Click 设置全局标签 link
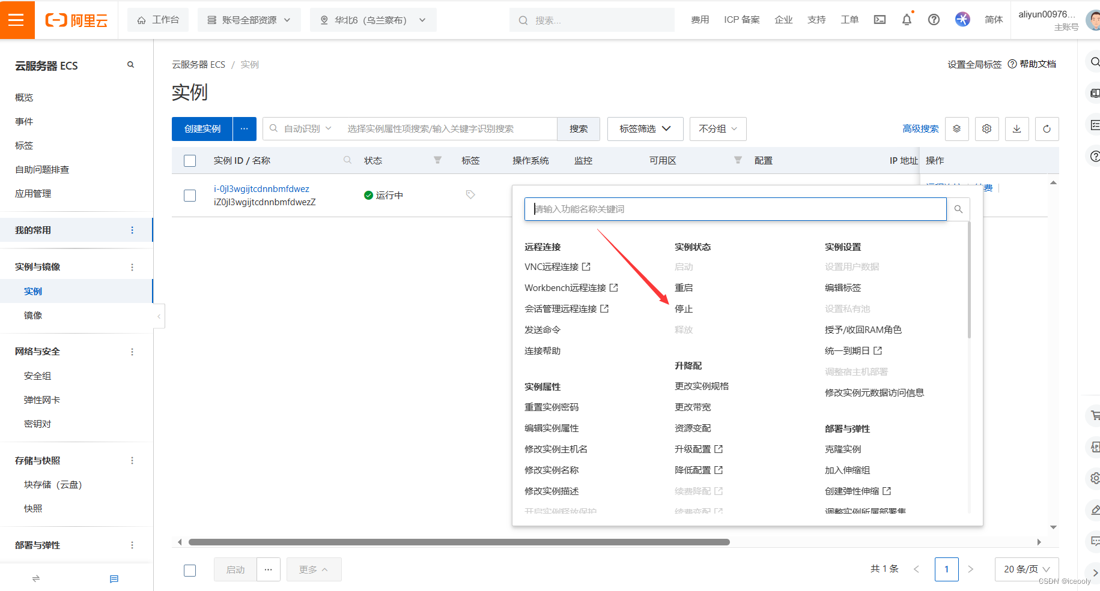1100x591 pixels. [974, 64]
